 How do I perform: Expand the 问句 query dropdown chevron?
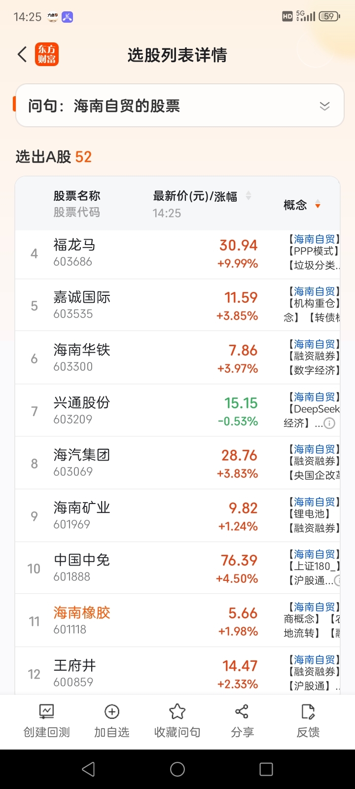324,106
